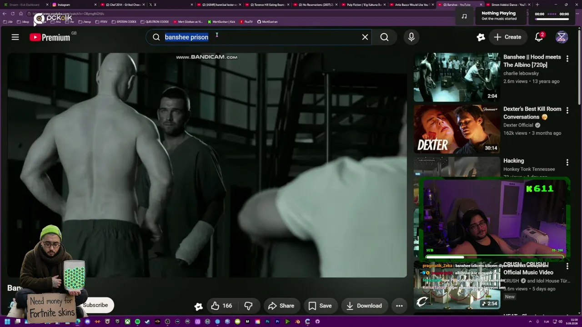Open a new browser tab
This screenshot has height=327, width=582.
pyautogui.click(x=537, y=5)
